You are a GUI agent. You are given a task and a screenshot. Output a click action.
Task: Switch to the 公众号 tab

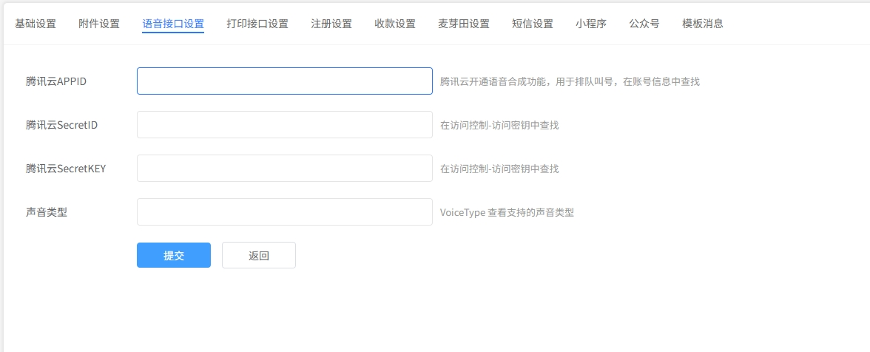(644, 24)
